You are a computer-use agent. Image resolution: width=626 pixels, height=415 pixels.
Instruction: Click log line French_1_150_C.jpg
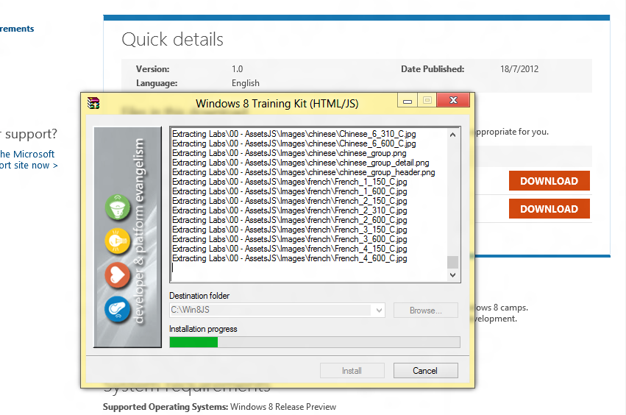289,182
